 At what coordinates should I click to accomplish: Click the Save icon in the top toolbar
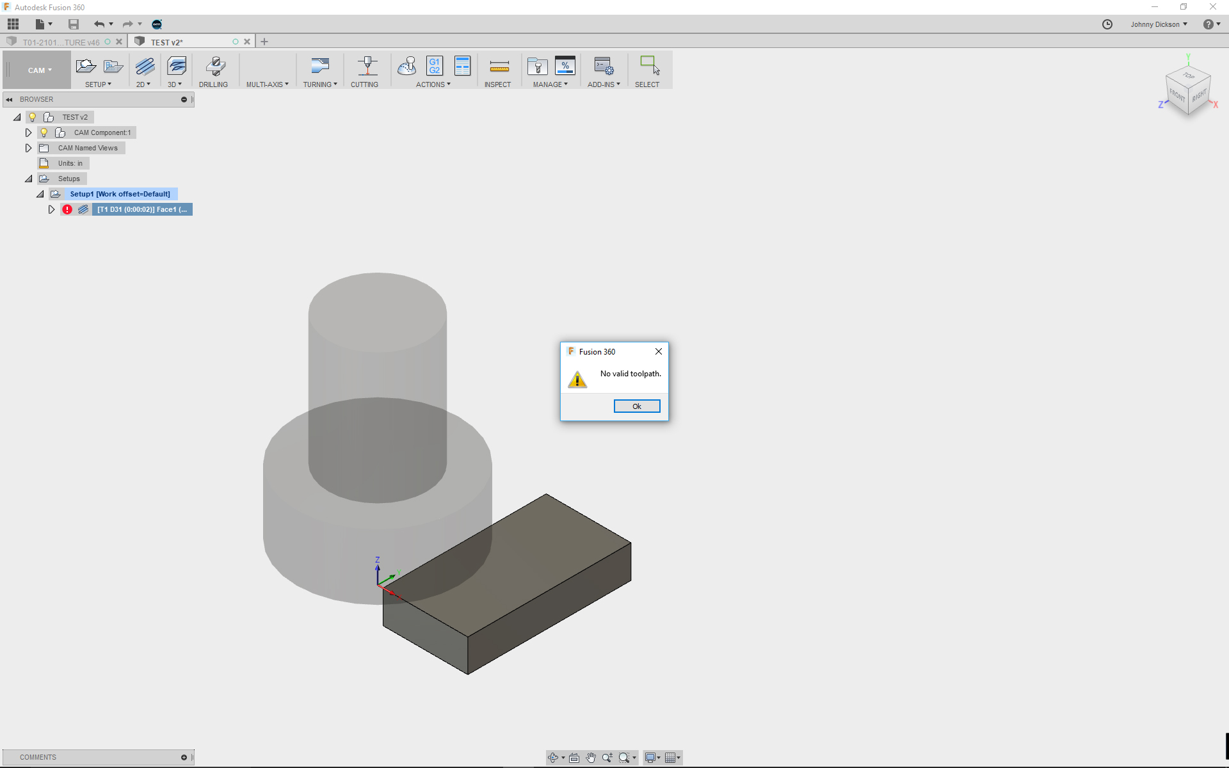[x=74, y=24]
